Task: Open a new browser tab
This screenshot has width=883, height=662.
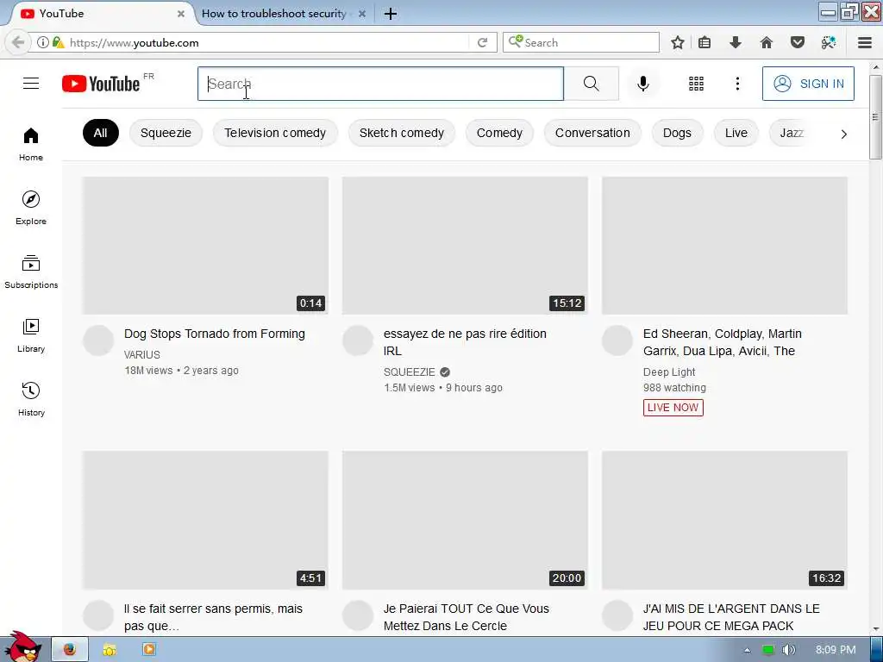Action: point(391,14)
